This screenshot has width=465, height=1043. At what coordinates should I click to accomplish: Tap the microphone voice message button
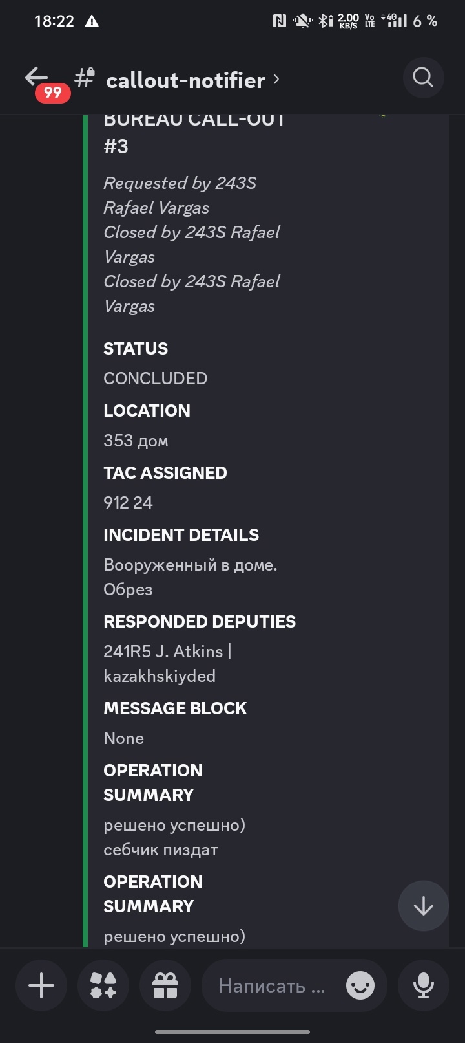(424, 986)
